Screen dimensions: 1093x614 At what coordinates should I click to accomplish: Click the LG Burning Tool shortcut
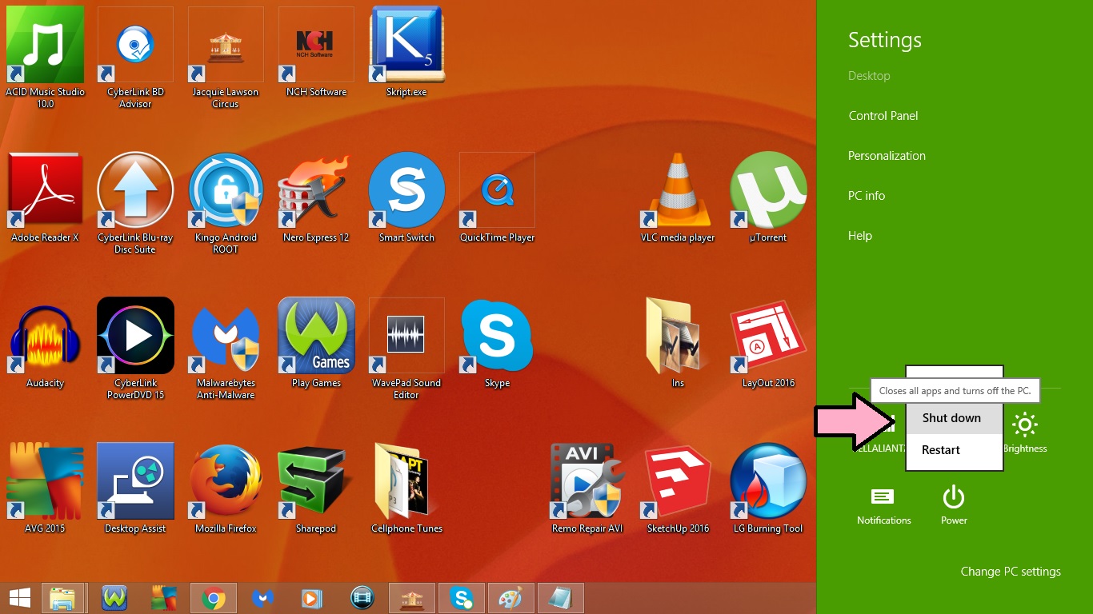[x=768, y=488]
